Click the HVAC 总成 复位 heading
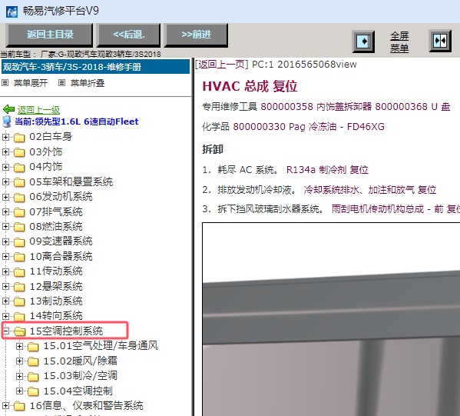460x416 pixels. [250, 86]
